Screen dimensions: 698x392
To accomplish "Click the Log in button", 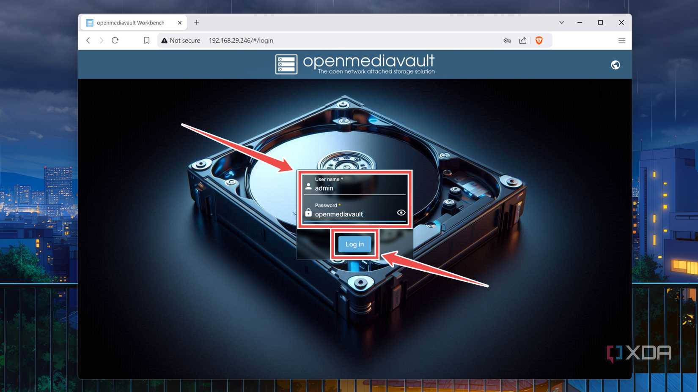I will pos(354,244).
